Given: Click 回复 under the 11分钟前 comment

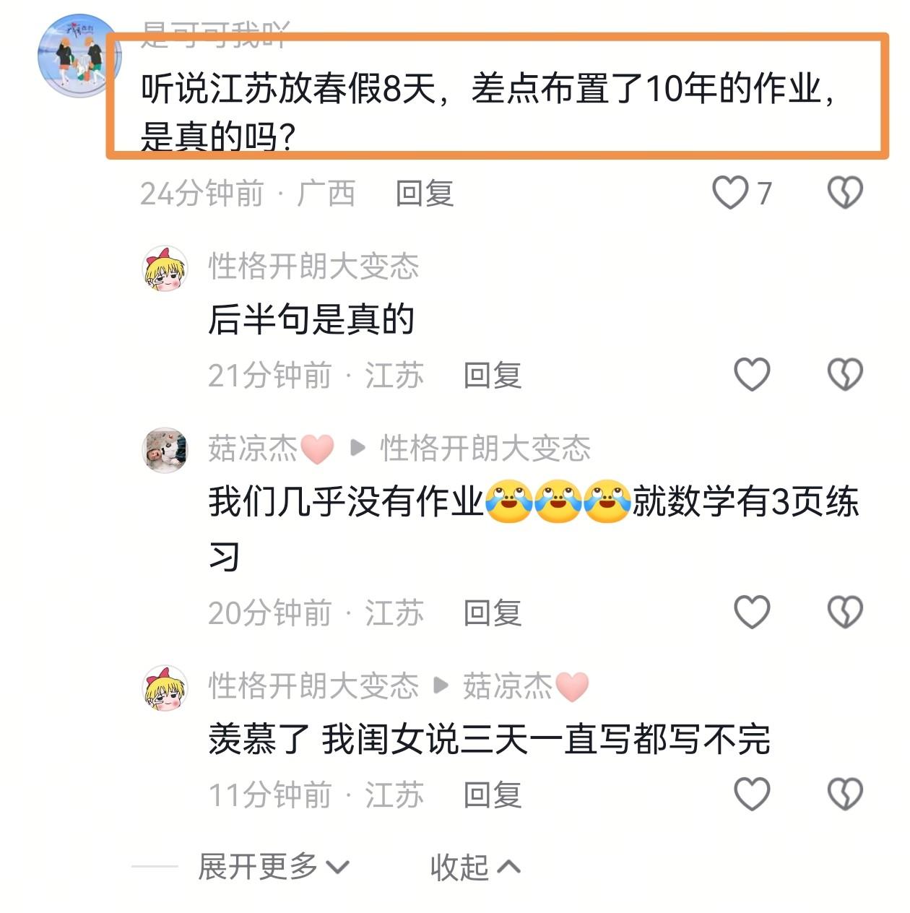Looking at the screenshot, I should pos(493,795).
